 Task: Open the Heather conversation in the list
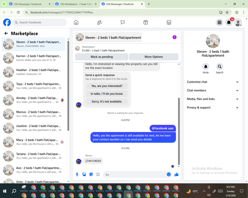pyautogui.click(x=33, y=72)
